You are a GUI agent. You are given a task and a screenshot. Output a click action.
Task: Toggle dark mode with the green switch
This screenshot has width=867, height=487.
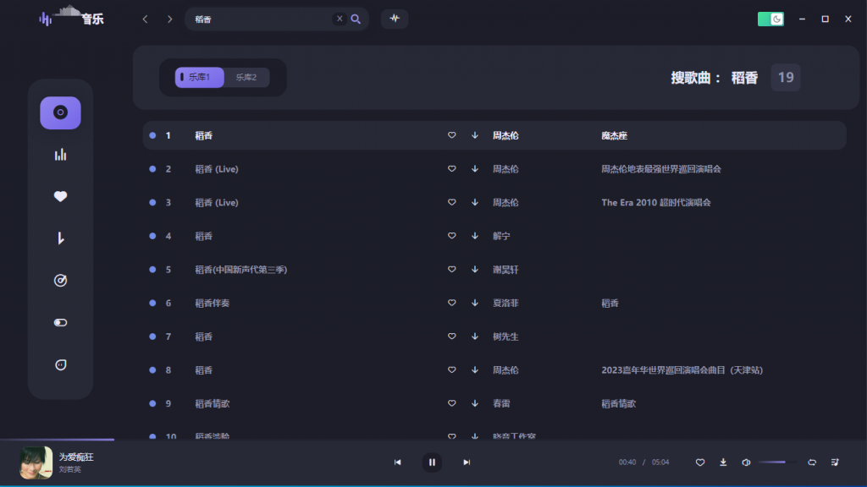point(769,17)
